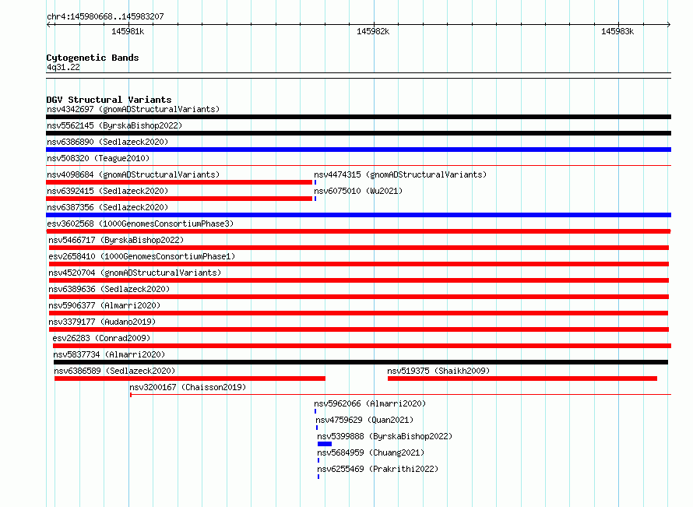
Task: Select the red bar under nsv6389636
Action: pyautogui.click(x=359, y=297)
